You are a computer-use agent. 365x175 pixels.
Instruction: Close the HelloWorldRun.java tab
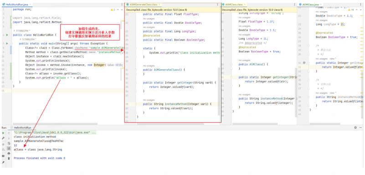point(30,5)
